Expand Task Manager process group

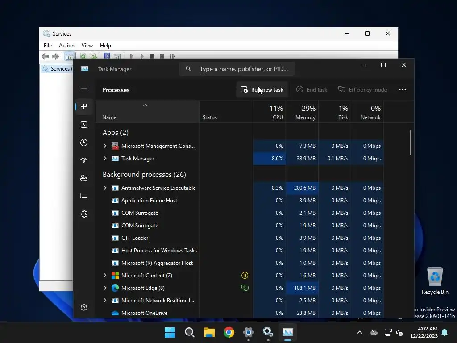(105, 159)
